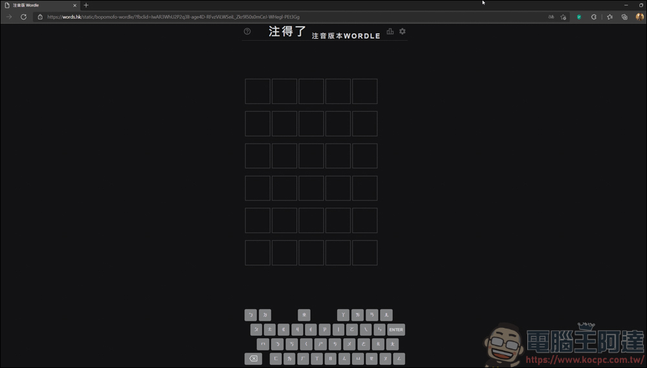The image size is (647, 368).
Task: Tap the ㄨ key
Action: pos(349,344)
